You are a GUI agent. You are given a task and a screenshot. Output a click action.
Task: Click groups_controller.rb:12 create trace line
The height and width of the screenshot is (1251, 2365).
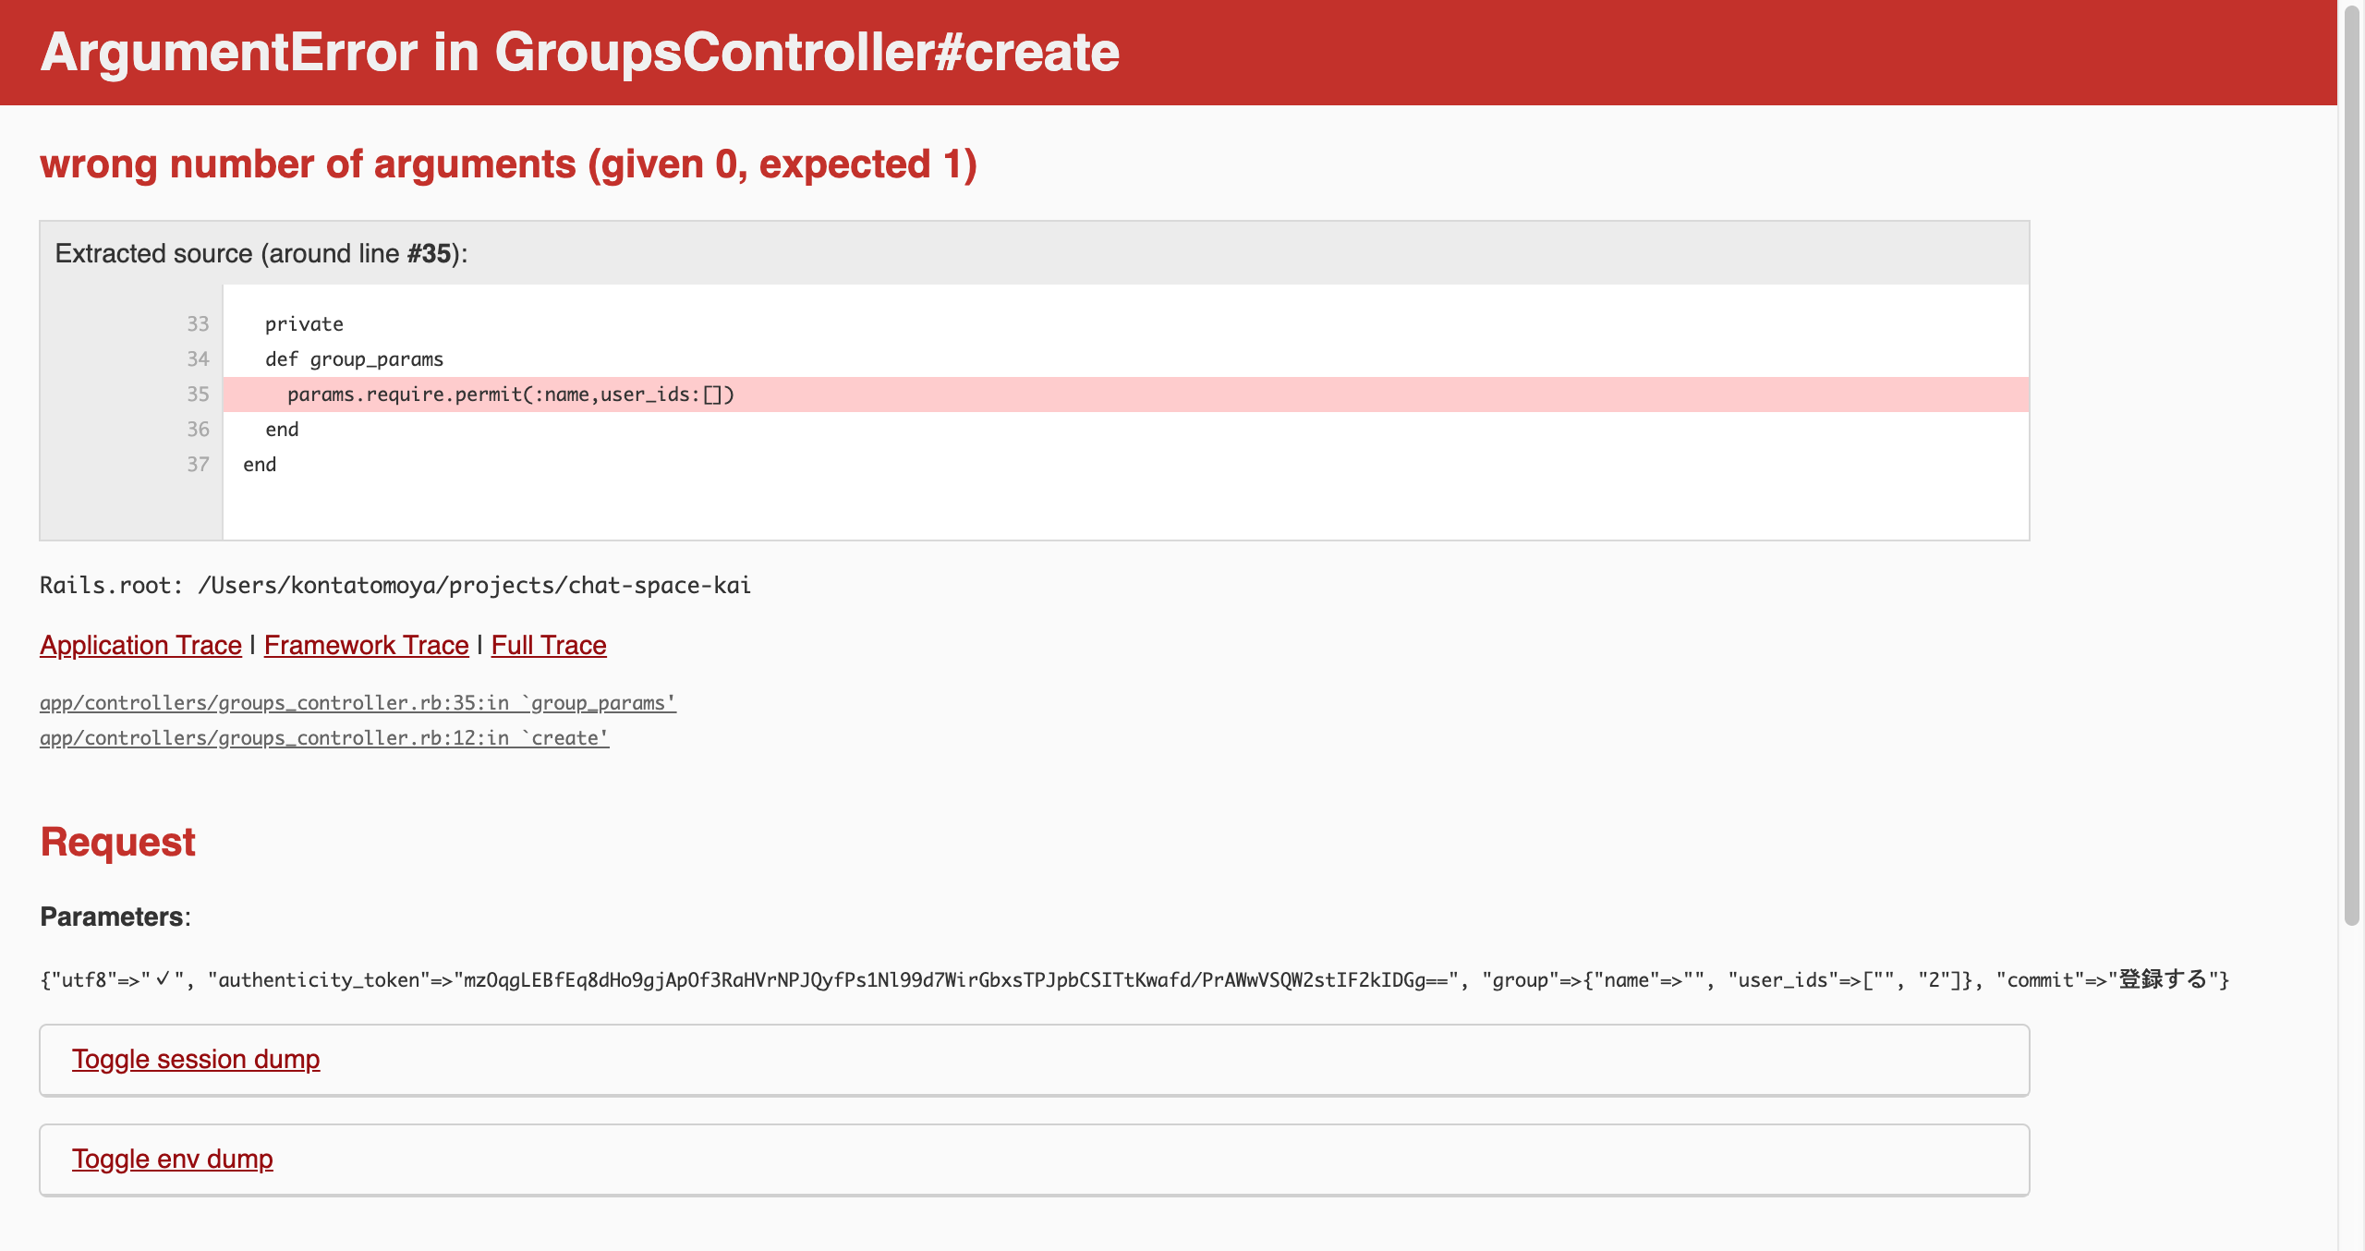point(323,738)
